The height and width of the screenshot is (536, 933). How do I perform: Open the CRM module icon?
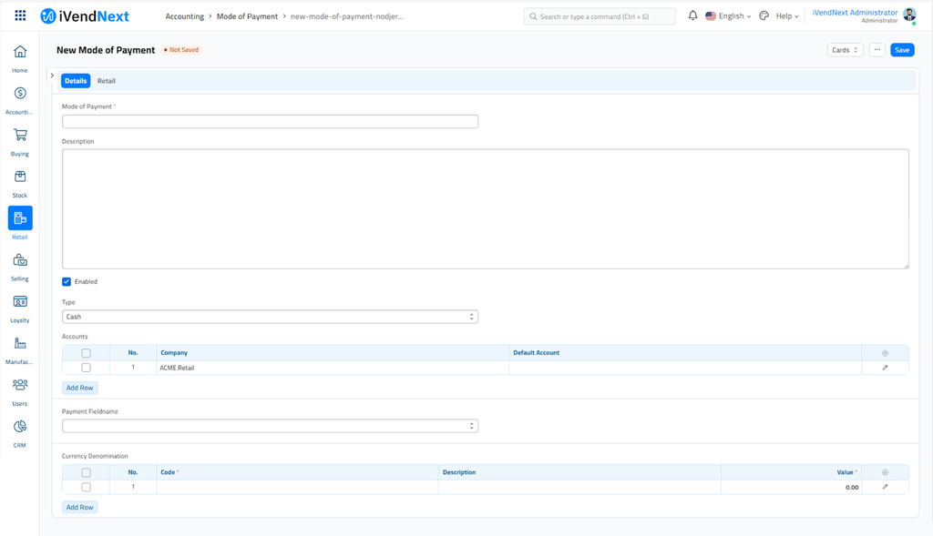click(20, 427)
